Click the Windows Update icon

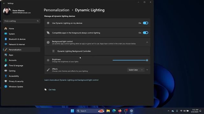coord(6,86)
